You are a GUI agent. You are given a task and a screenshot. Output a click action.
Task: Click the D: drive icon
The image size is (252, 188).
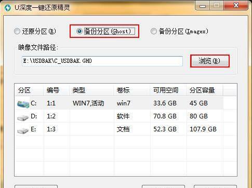point(23,117)
